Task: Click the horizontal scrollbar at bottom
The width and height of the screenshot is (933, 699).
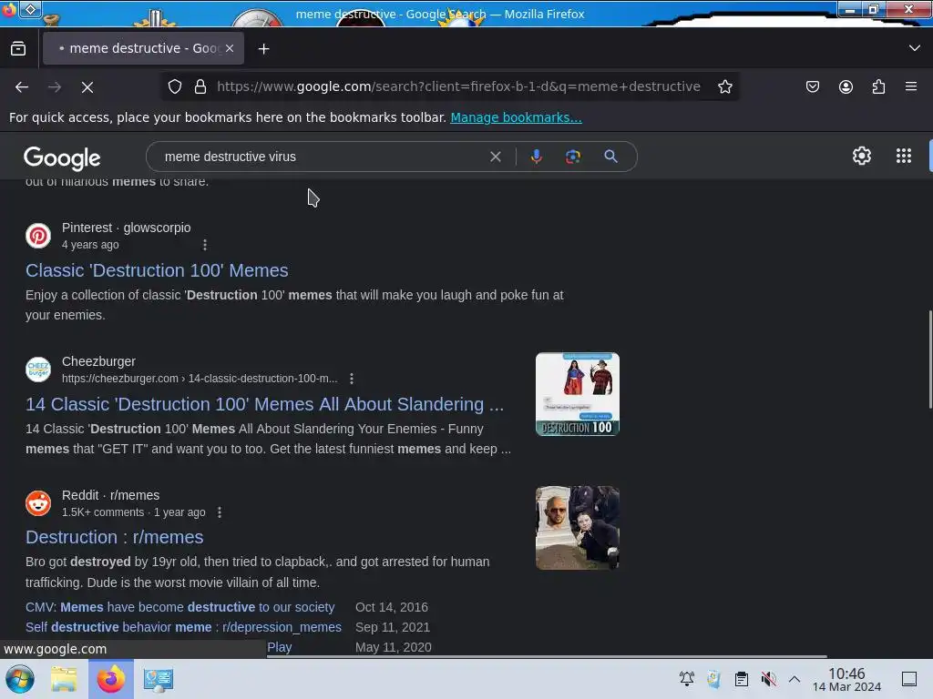Action: tap(548, 656)
